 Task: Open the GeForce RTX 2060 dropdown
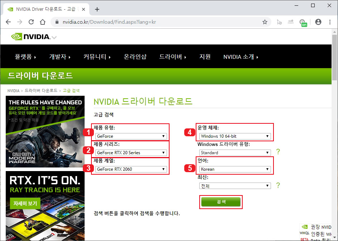coord(131,169)
